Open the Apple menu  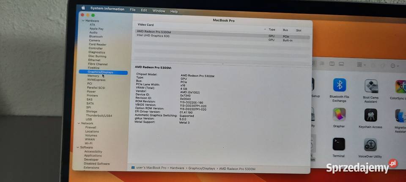click(83, 8)
